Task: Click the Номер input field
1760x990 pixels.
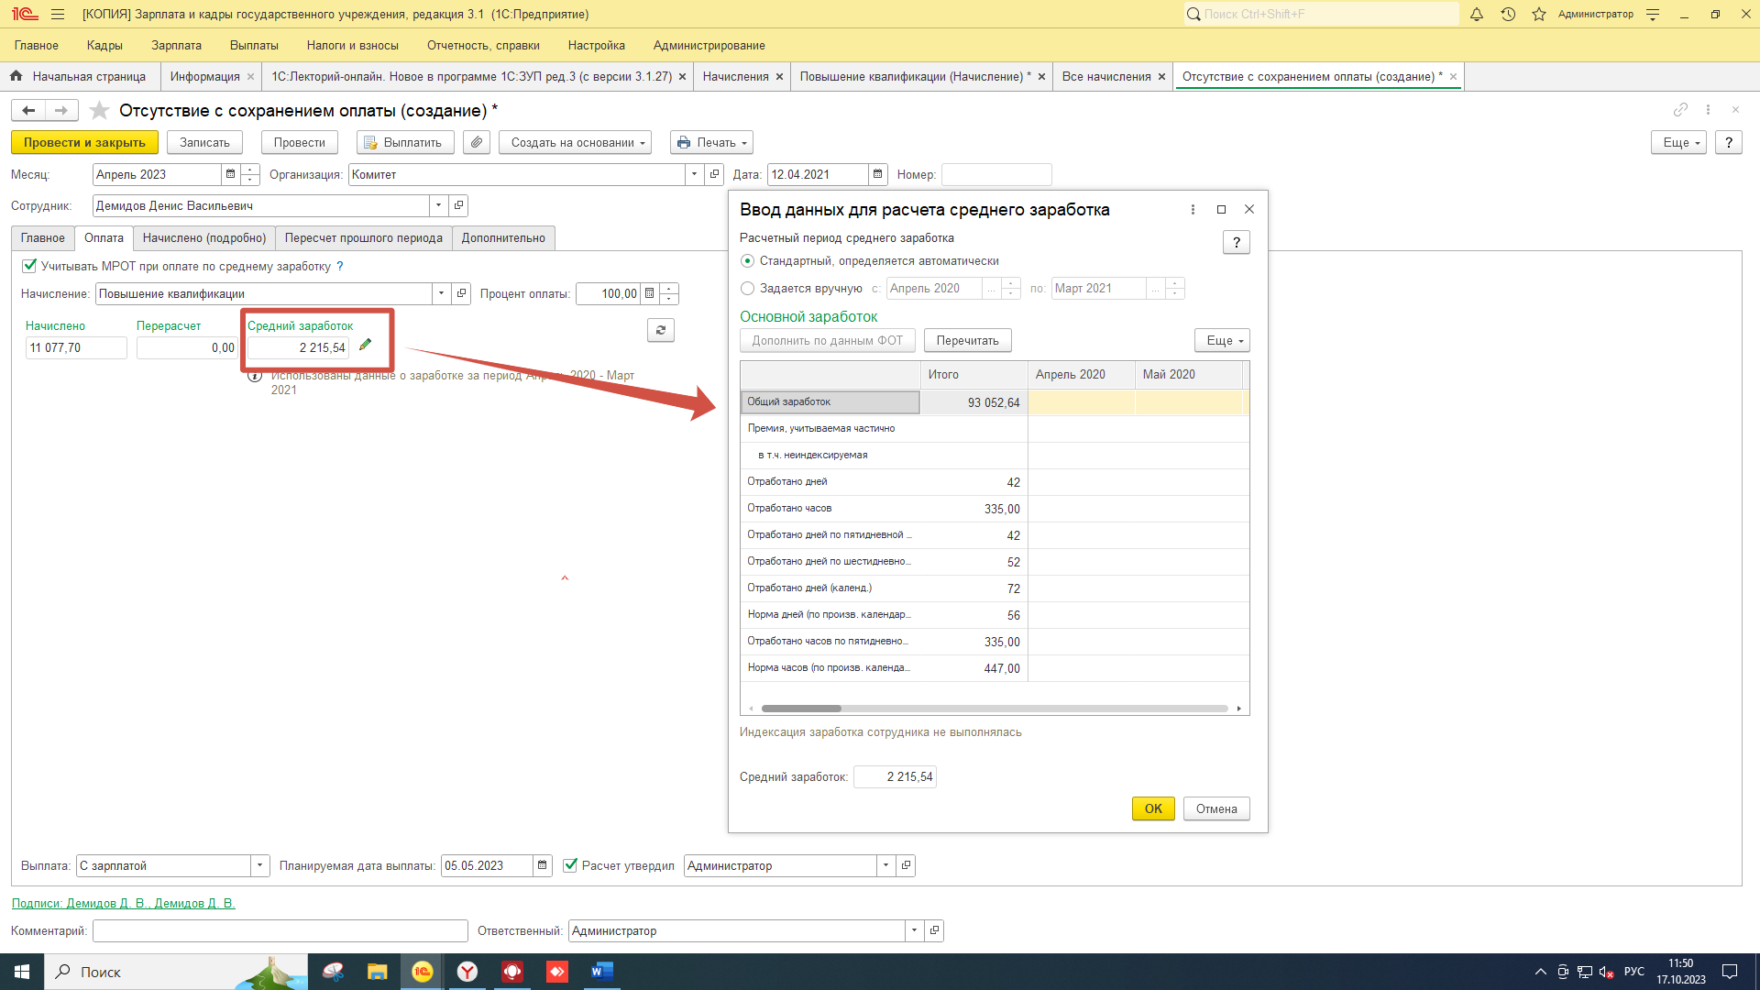Action: point(996,174)
